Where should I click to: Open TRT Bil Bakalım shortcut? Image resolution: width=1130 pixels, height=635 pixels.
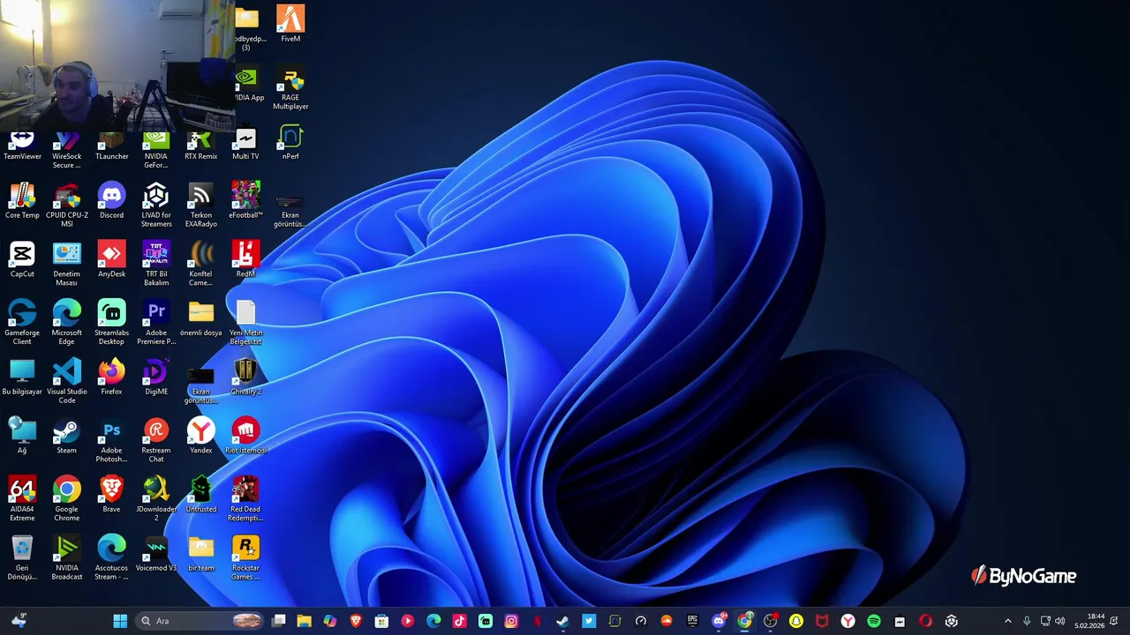pos(156,264)
